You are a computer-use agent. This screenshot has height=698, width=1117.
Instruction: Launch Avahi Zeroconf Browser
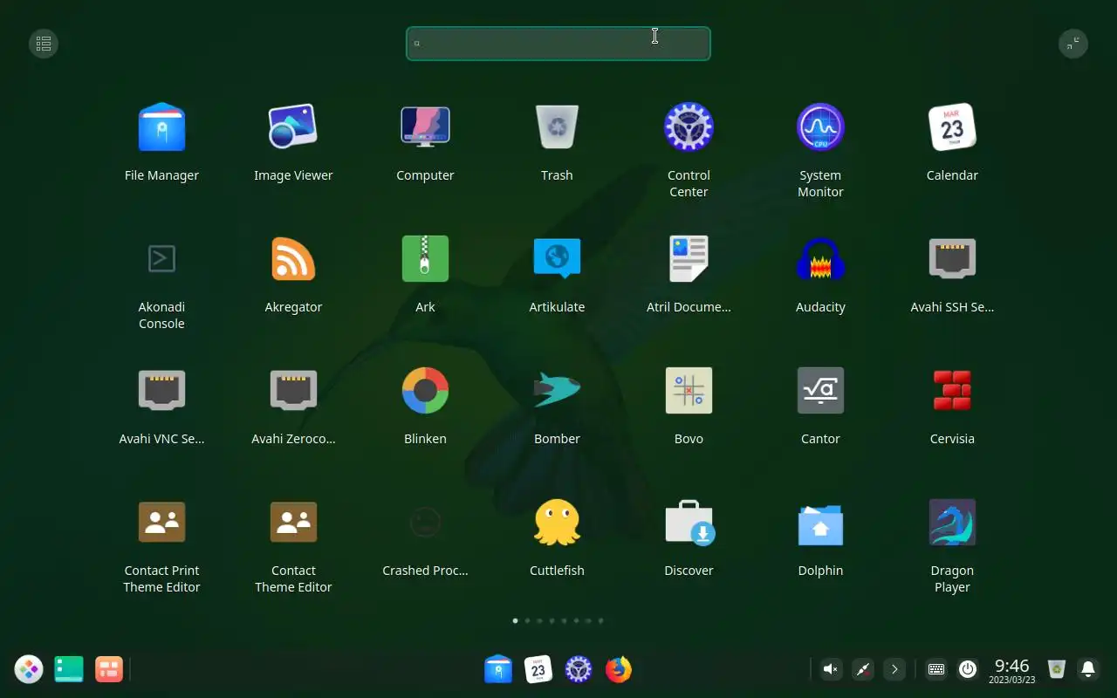pyautogui.click(x=293, y=391)
